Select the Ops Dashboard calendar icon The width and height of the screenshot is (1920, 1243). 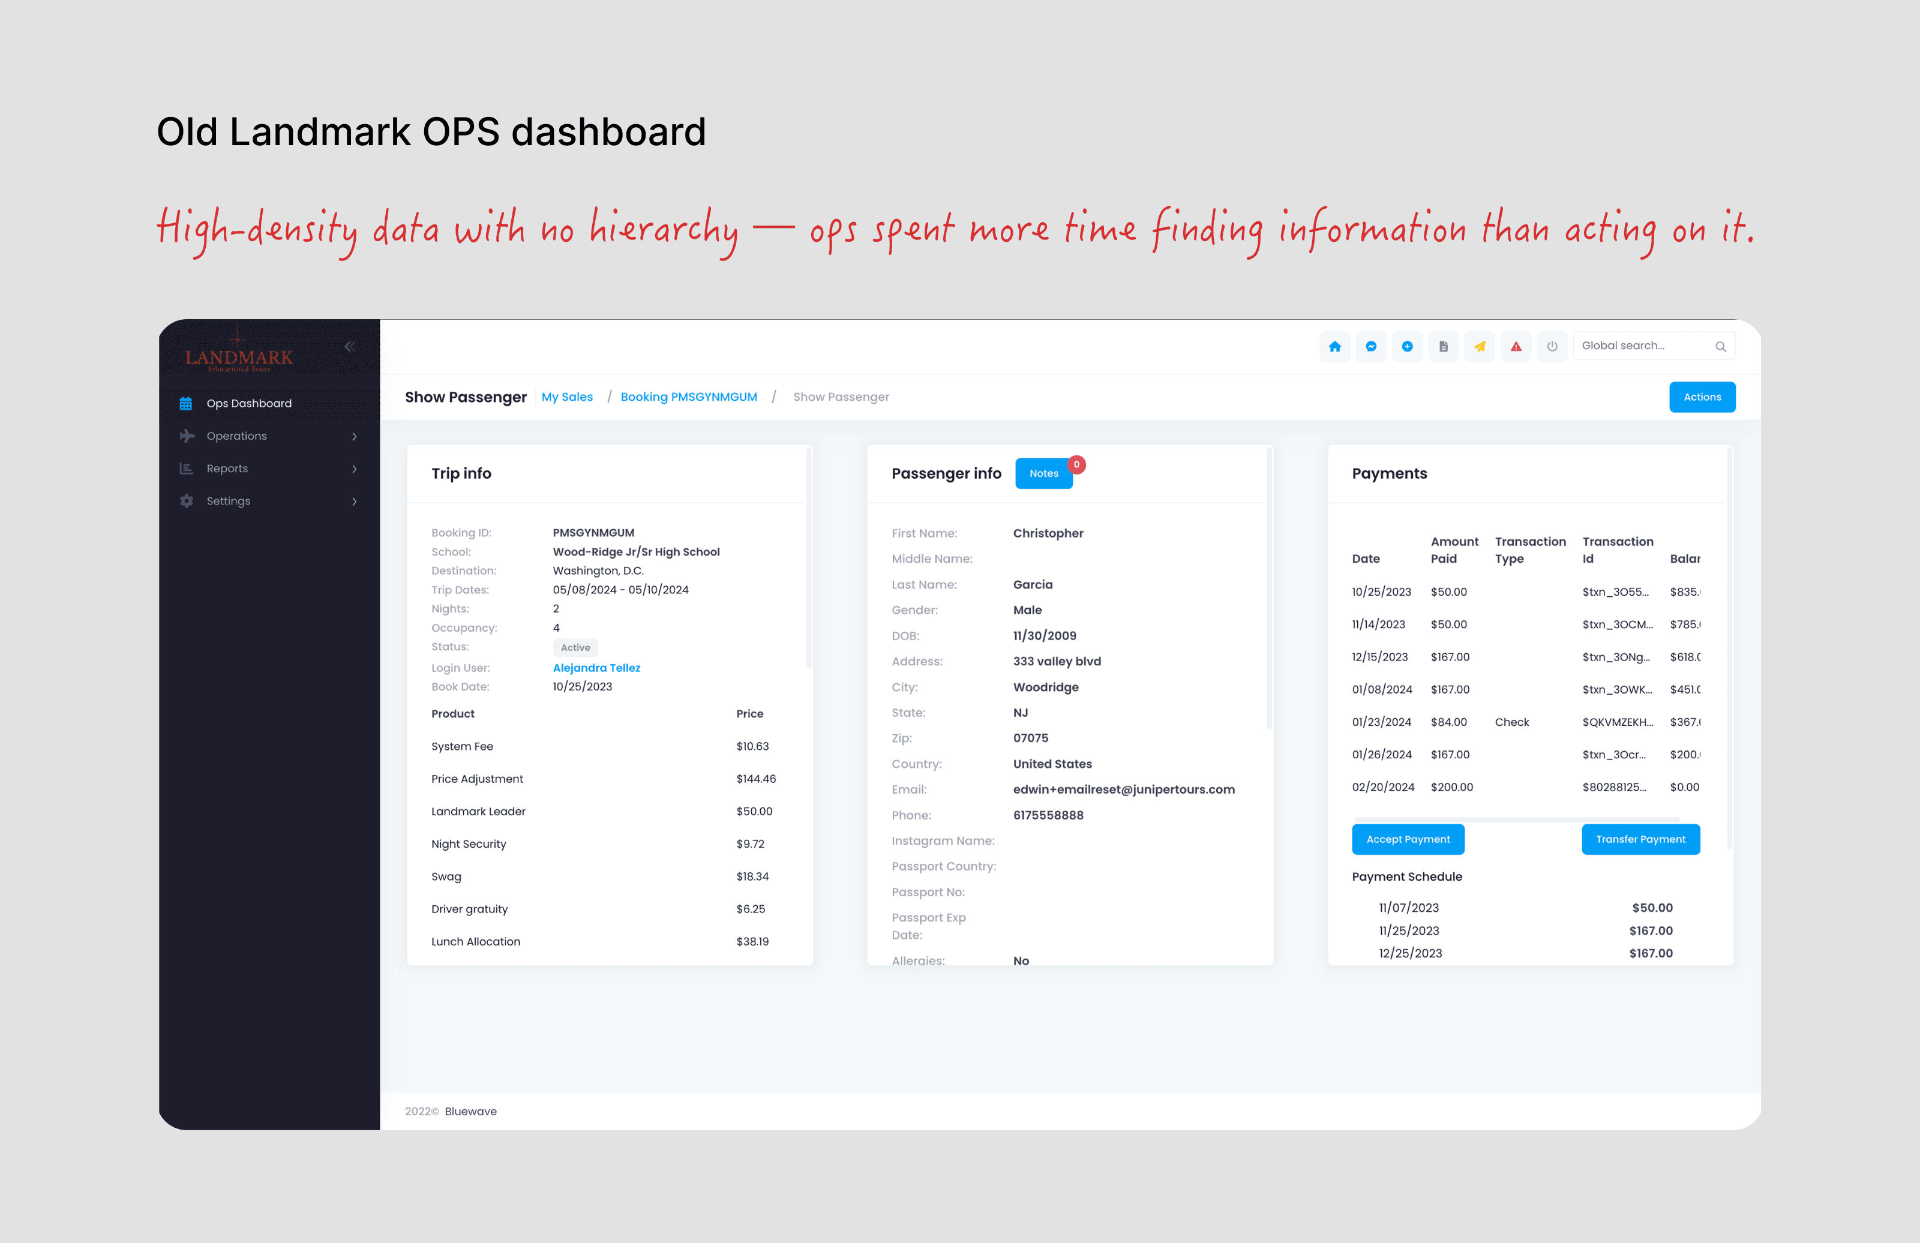click(187, 403)
